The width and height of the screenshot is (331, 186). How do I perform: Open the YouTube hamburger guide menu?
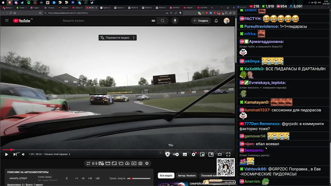[x=7, y=21]
